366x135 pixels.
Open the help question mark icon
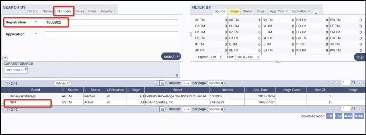[5, 58]
